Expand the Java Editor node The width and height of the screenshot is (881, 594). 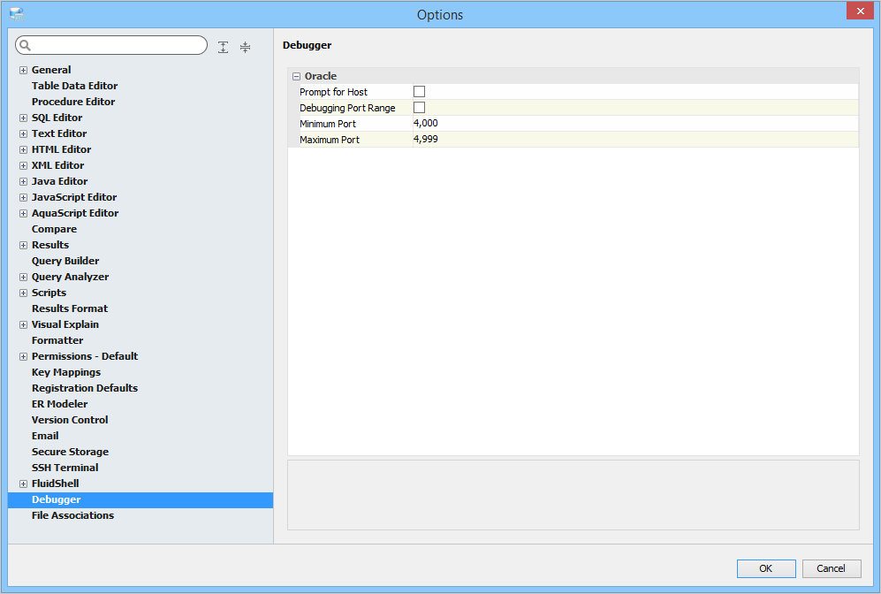pos(23,181)
